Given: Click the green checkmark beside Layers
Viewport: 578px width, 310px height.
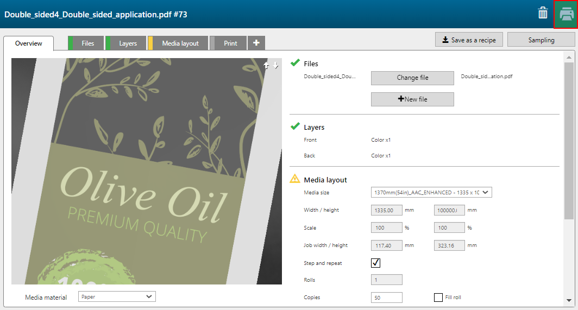Looking at the screenshot, I should [295, 126].
